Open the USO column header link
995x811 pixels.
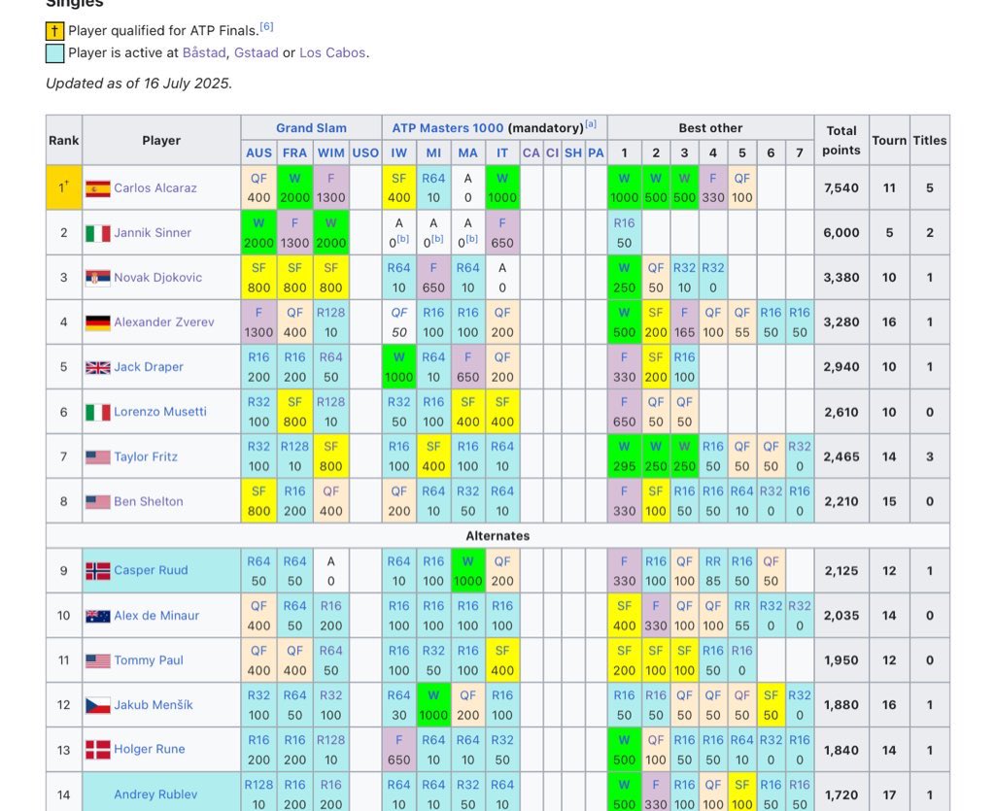(x=365, y=152)
